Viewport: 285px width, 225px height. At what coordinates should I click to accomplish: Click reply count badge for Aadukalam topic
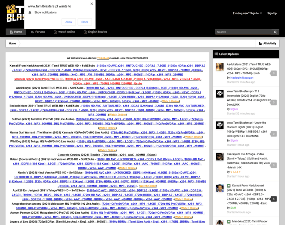(x=273, y=73)
